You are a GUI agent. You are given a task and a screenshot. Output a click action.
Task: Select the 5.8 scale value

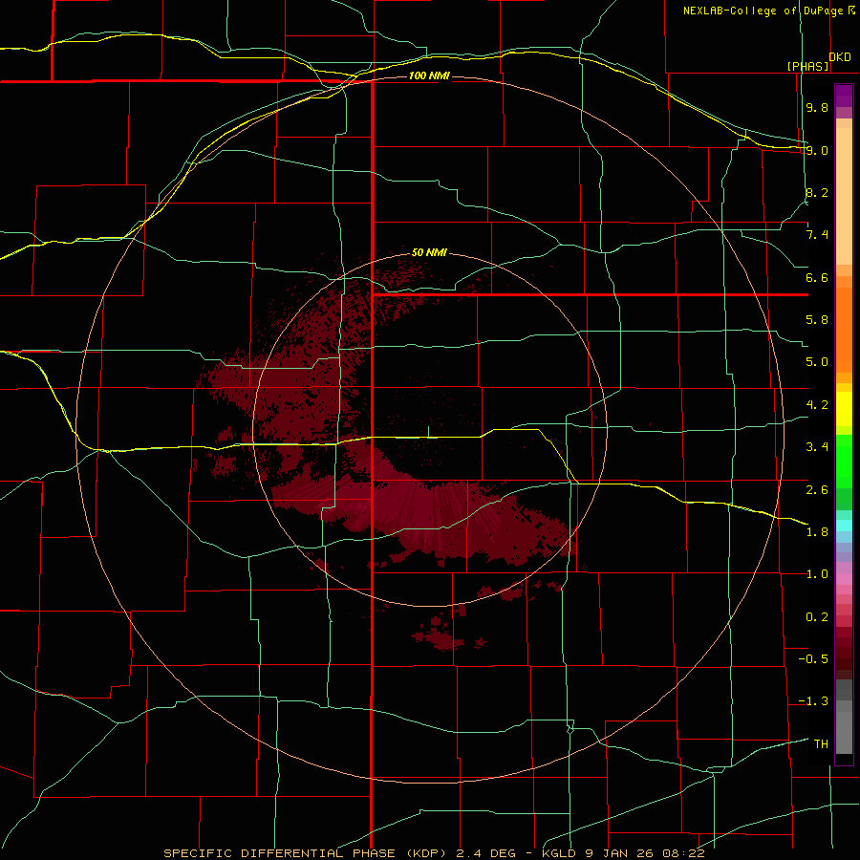817,320
